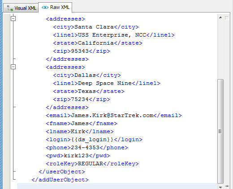The image size is (233, 189).
Task: Switch to the Visual XML tab
Action: coord(21,8)
